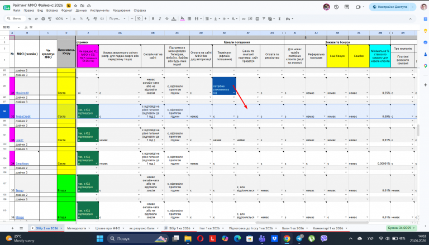Click the font size field
Screen dimensions: 429x245
click(139, 18)
